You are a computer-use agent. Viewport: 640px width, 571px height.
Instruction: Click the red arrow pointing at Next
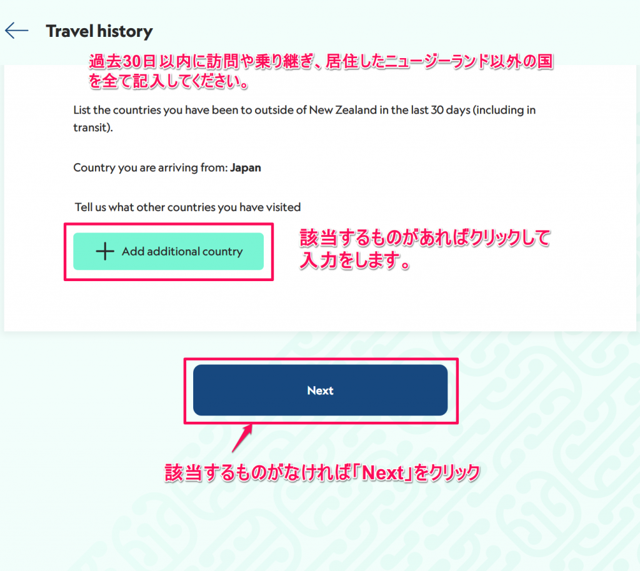tap(242, 438)
